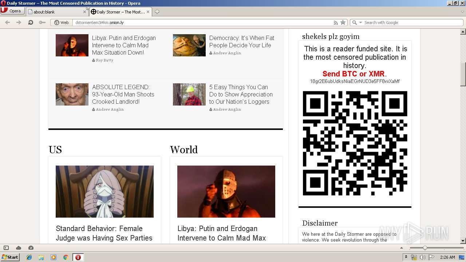Launch Google Chrome from taskbar
Viewport: 466px width, 262px height.
pyautogui.click(x=66, y=257)
